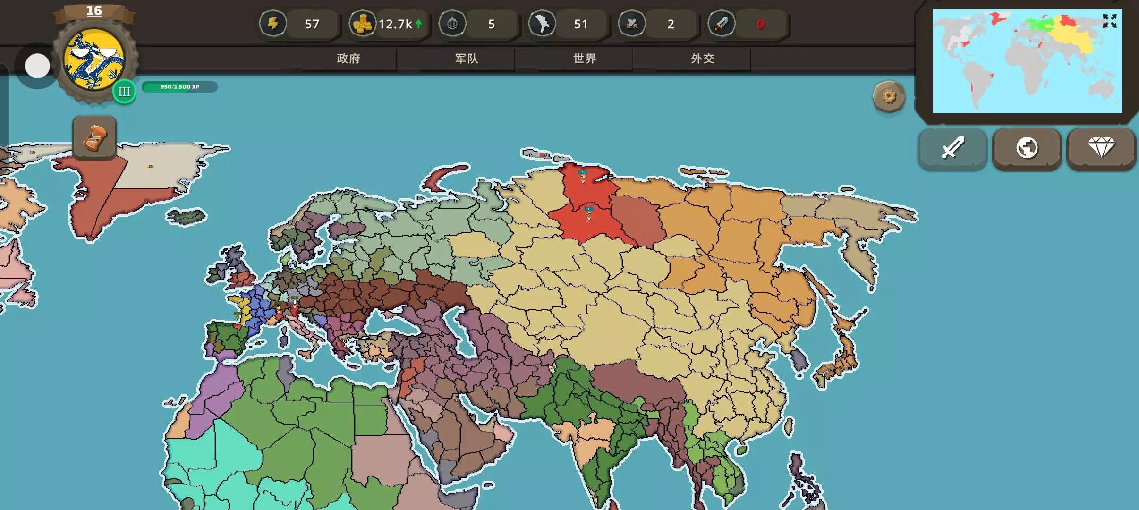
Task: Open the diamond premium shop button
Action: [x=1101, y=148]
